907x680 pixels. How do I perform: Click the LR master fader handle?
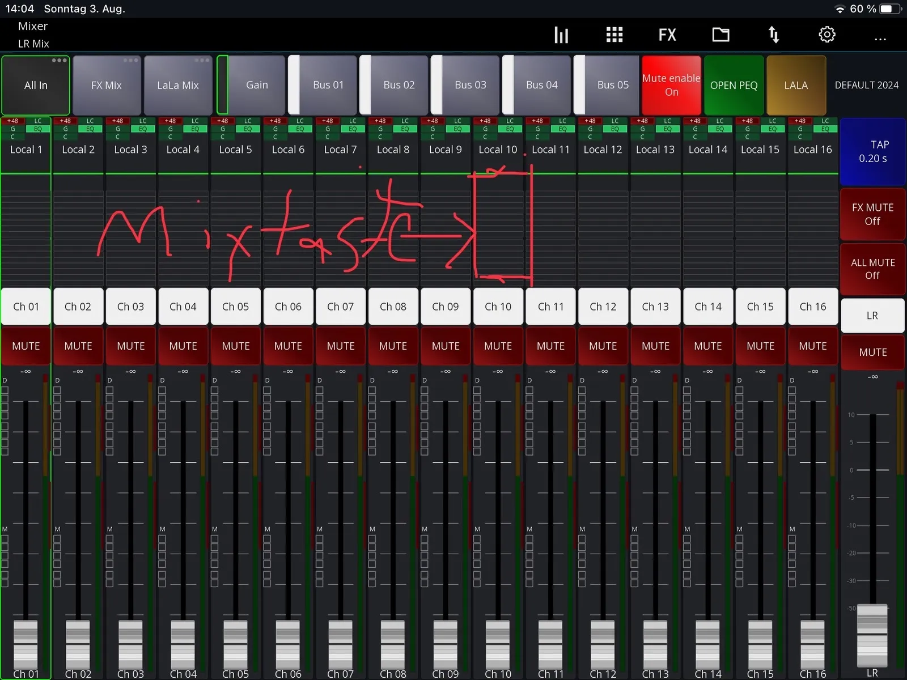[872, 635]
